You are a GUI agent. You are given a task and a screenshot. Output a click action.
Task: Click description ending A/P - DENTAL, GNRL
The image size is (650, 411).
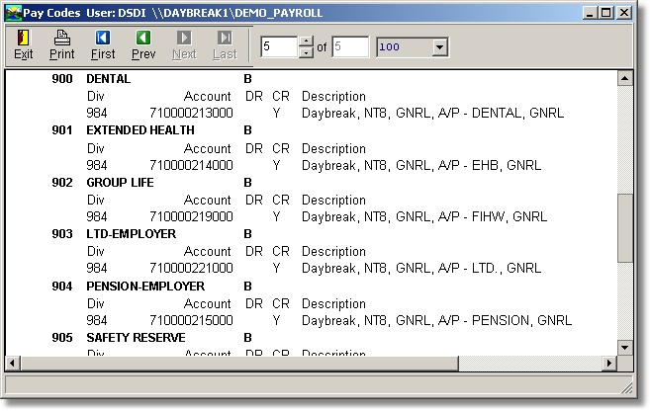click(432, 113)
